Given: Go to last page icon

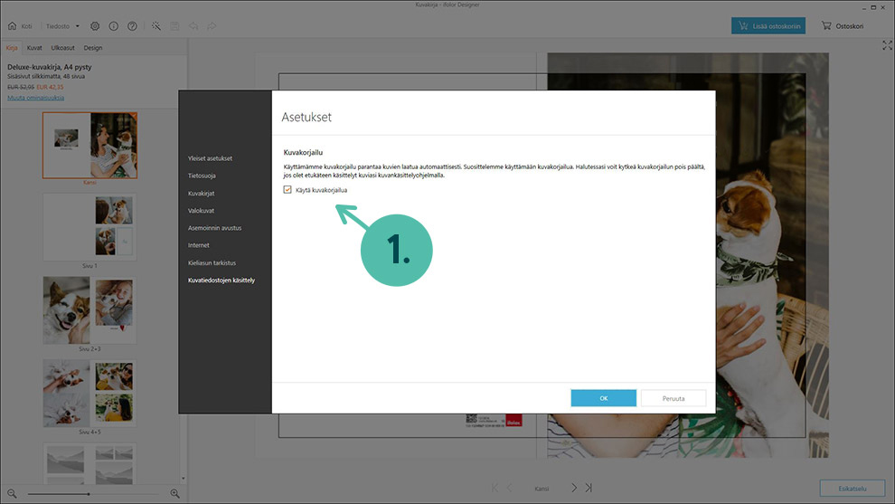Looking at the screenshot, I should [589, 488].
